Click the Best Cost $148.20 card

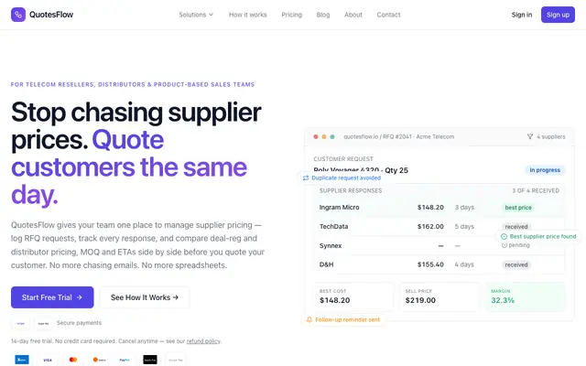click(353, 296)
